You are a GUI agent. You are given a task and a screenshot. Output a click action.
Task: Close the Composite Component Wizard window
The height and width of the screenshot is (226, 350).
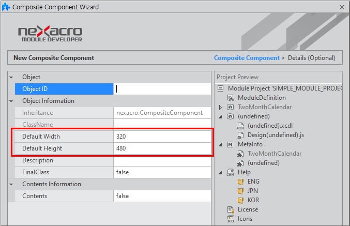[x=342, y=7]
